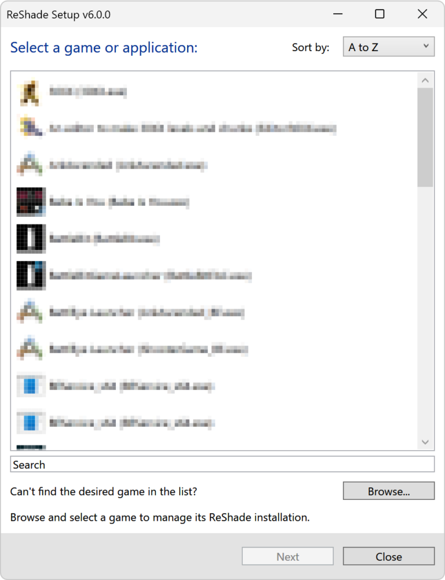Select the second entry with yellow-purple icon
Image resolution: width=445 pixels, height=580 pixels.
point(214,128)
